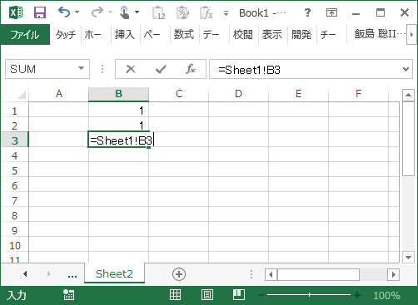Screen dimensions: 418x305
Task: Click the Select All corner triangle
Action: (x=22, y=95)
